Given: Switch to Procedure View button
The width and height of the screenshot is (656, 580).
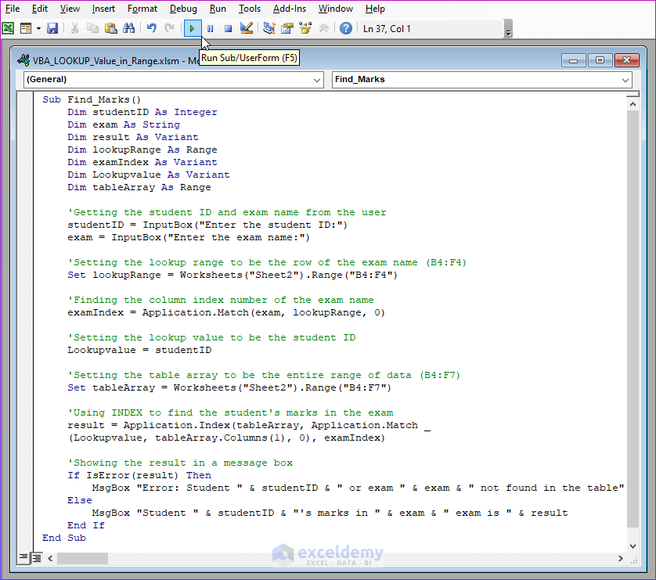Looking at the screenshot, I should (x=23, y=557).
